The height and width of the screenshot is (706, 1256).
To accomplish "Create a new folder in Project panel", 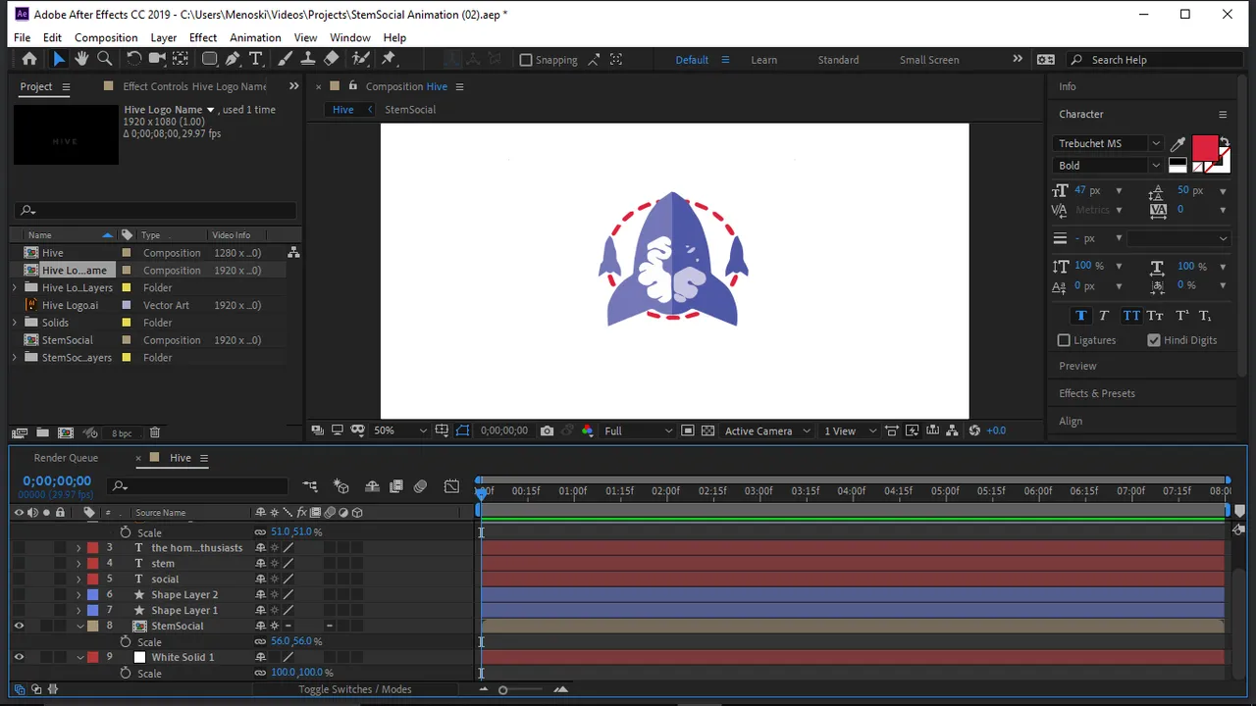I will (42, 432).
